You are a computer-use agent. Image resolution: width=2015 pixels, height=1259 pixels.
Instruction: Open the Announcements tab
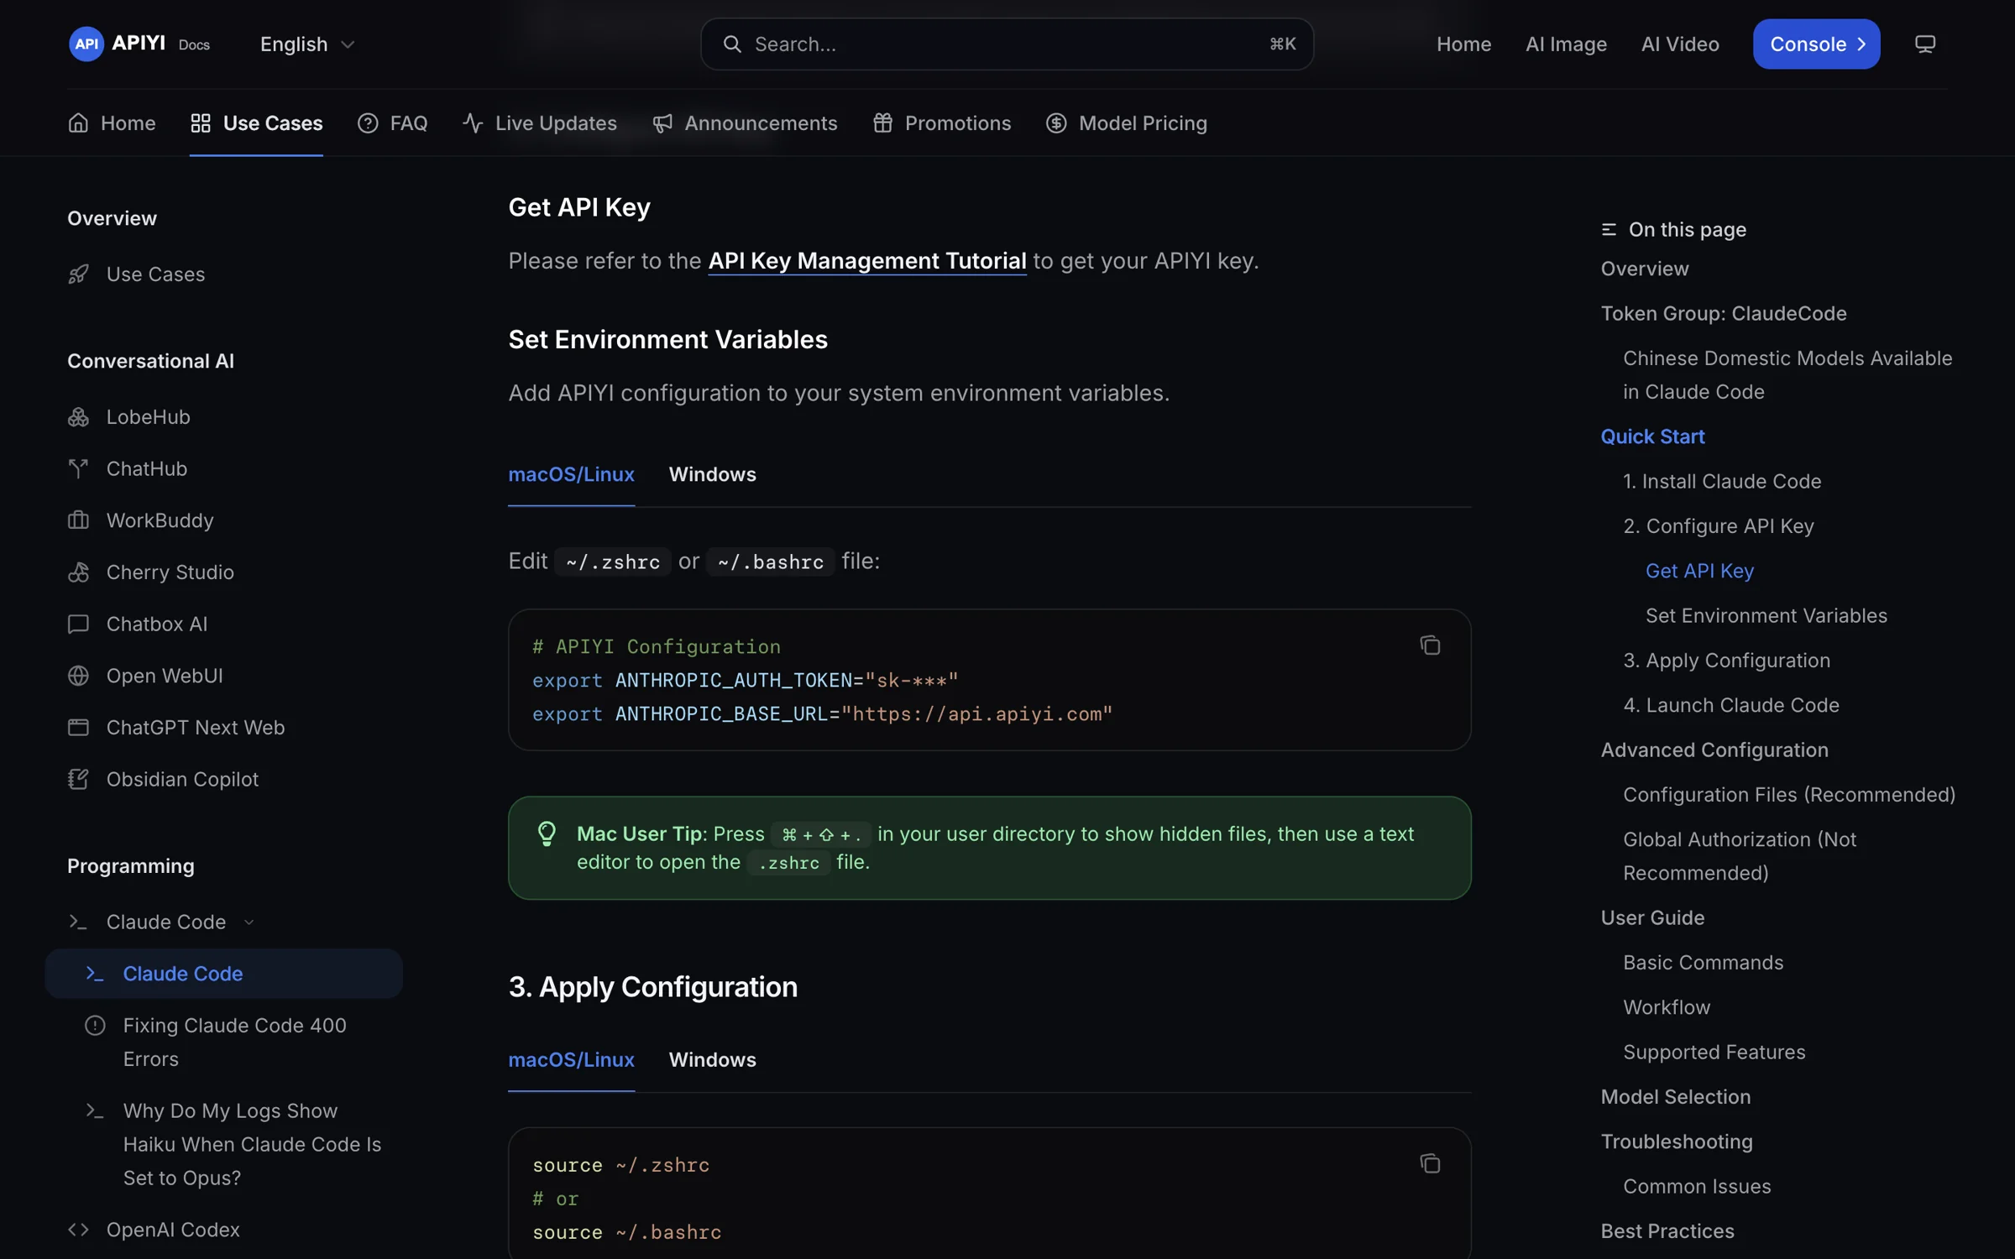point(745,123)
